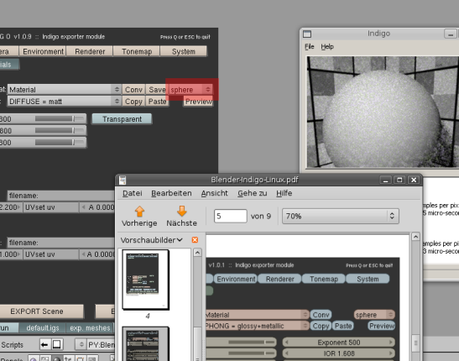Open the Datei menu
This screenshot has height=361, width=459.
click(133, 193)
